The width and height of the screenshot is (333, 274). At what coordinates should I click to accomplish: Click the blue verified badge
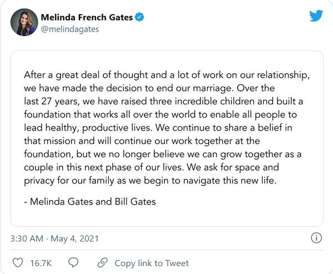point(140,17)
